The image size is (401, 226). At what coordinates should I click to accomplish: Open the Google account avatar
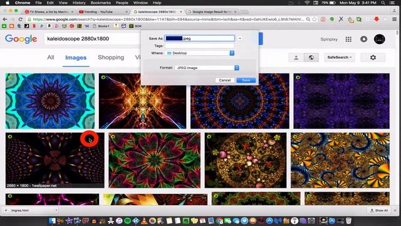(380, 39)
